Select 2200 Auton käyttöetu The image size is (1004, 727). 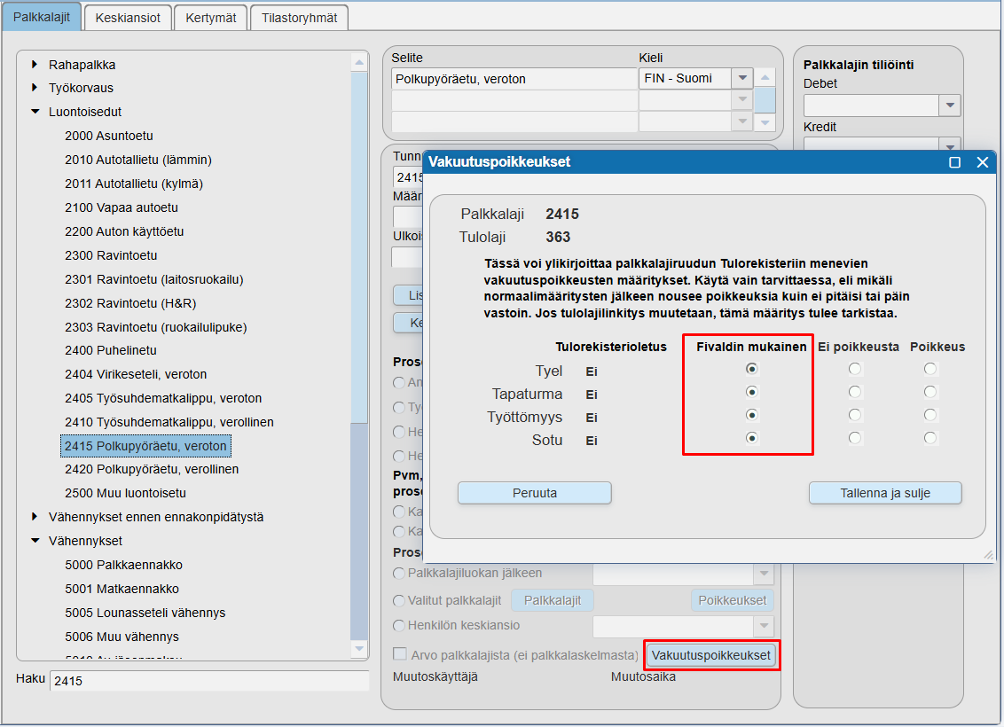coord(124,231)
